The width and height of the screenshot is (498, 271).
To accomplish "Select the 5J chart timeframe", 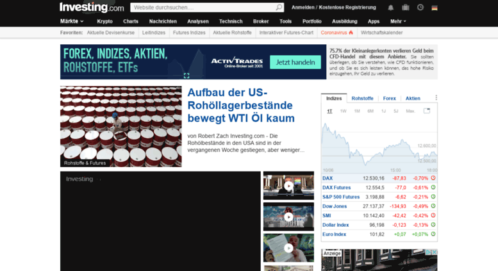I will [x=395, y=111].
